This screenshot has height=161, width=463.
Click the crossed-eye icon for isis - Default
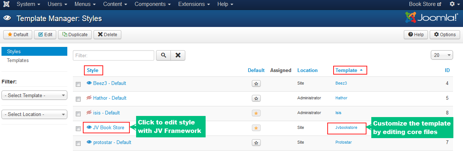[x=89, y=113]
